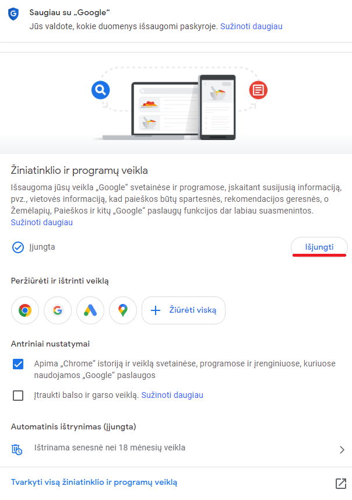
Task: Open Google Ads activity icon
Action: click(90, 310)
